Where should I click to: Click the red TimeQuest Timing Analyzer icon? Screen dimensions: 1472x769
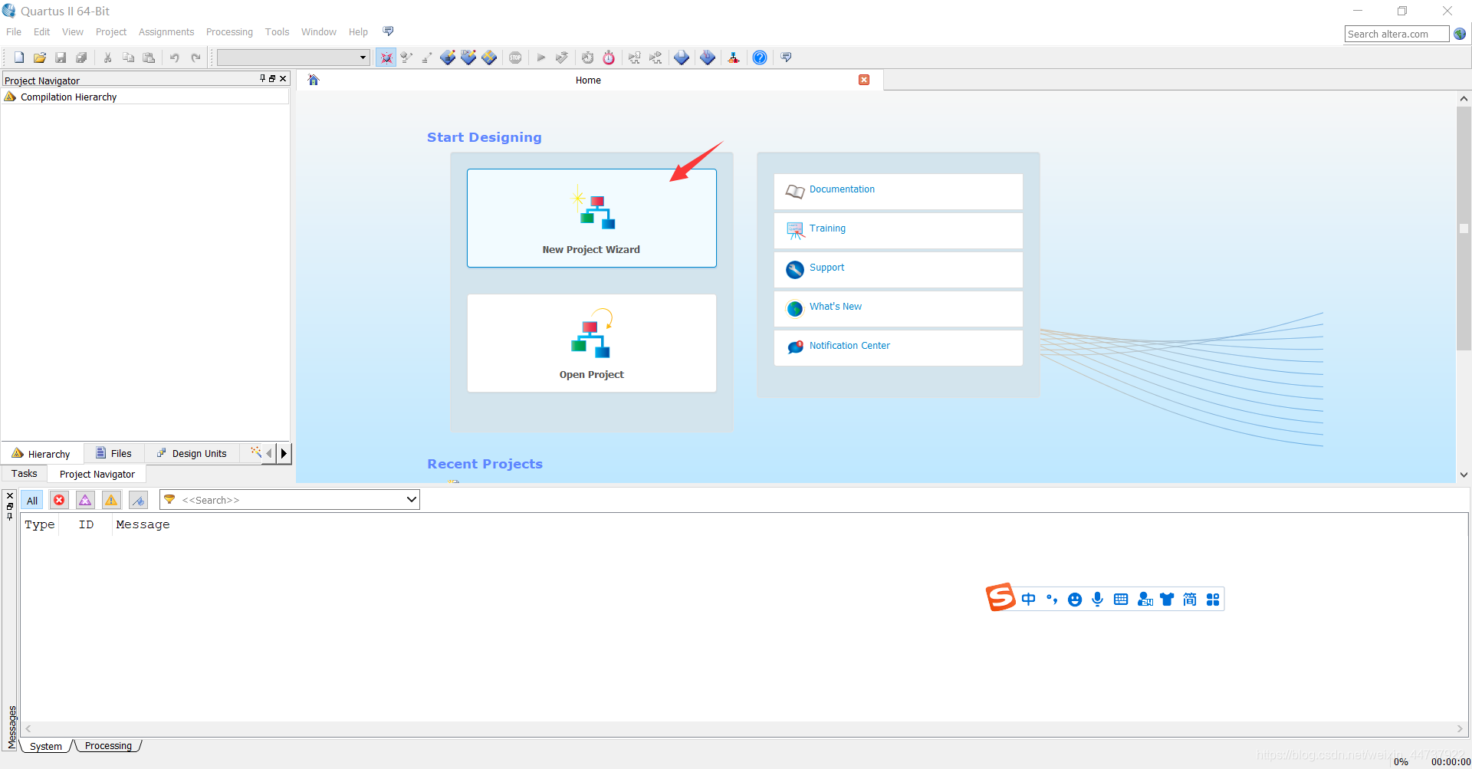[609, 58]
